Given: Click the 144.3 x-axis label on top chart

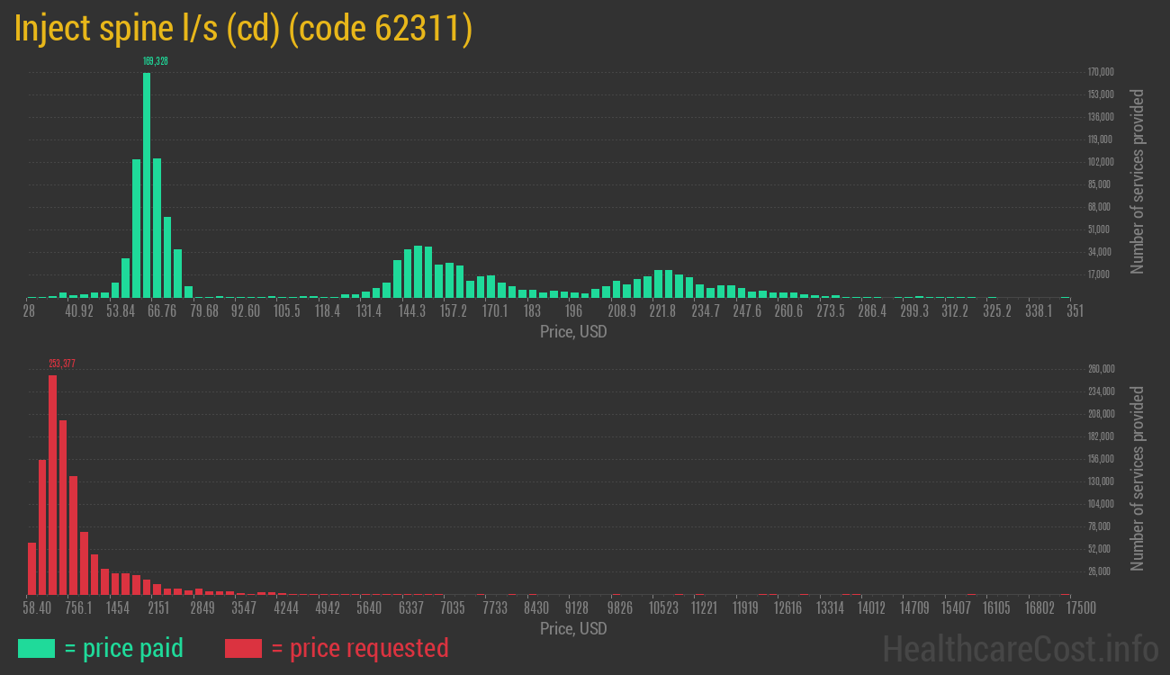Looking at the screenshot, I should [x=412, y=311].
